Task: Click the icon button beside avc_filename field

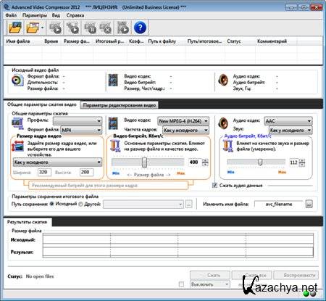Action: tap(309, 204)
